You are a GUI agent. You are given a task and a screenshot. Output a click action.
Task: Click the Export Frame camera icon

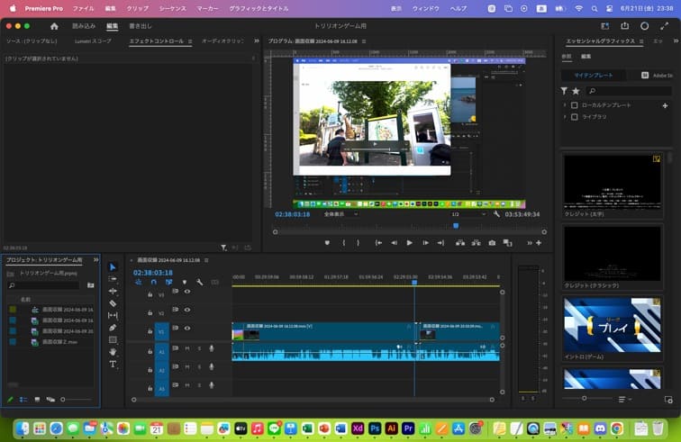[492, 243]
